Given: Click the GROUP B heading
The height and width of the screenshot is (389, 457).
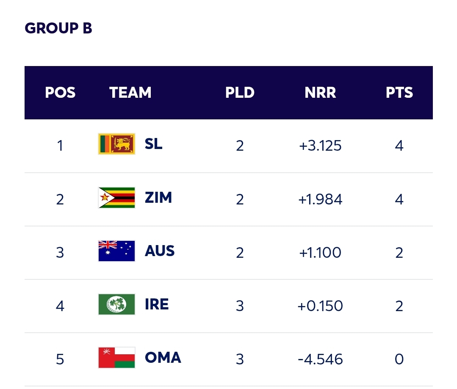Looking at the screenshot, I should [x=58, y=28].
